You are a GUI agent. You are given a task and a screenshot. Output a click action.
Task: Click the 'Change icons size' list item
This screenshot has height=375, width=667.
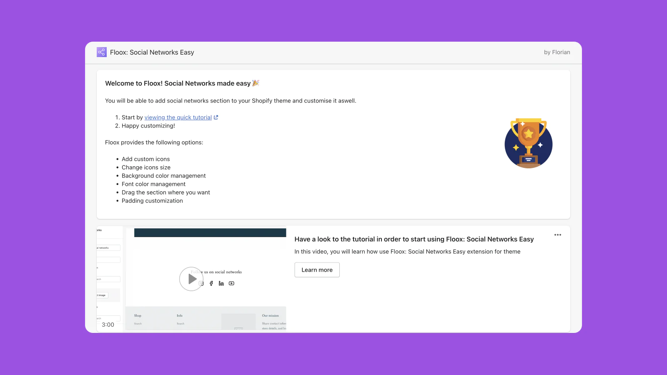pyautogui.click(x=146, y=167)
